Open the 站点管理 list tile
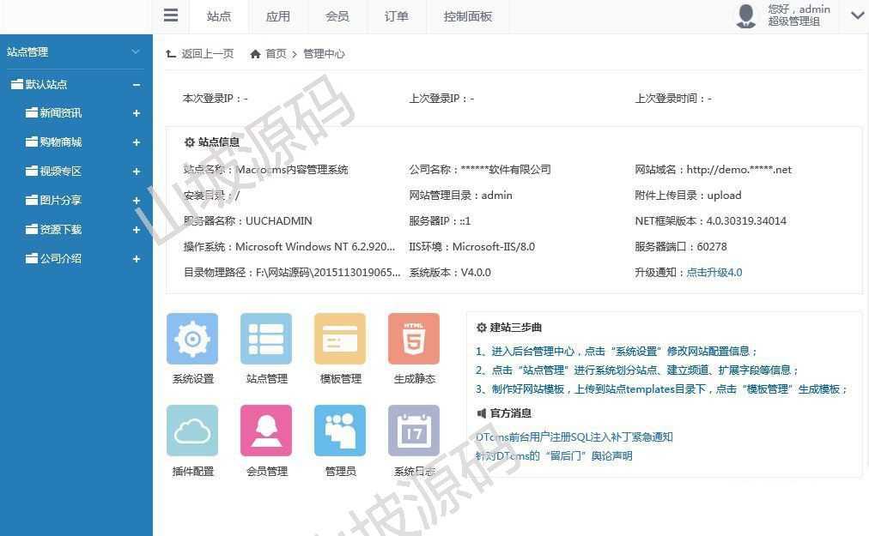 pos(266,339)
